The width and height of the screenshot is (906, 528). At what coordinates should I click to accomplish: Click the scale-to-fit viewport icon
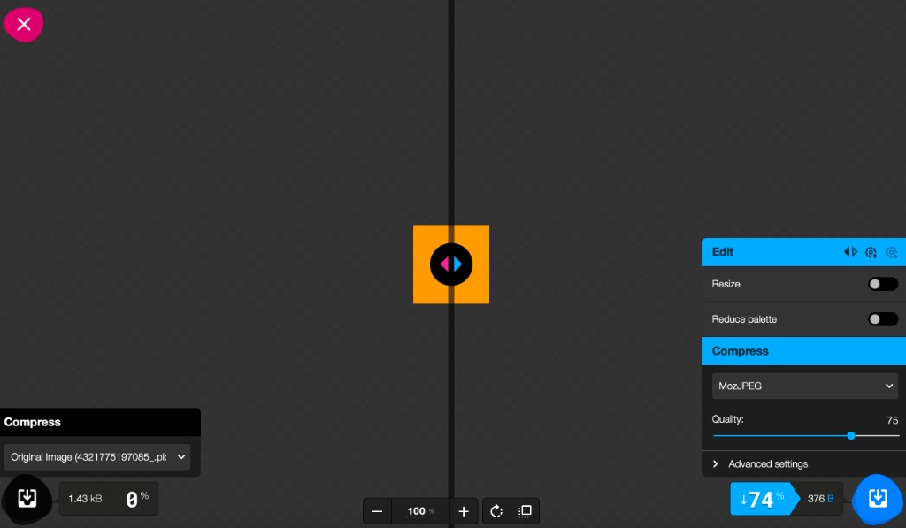coord(524,511)
